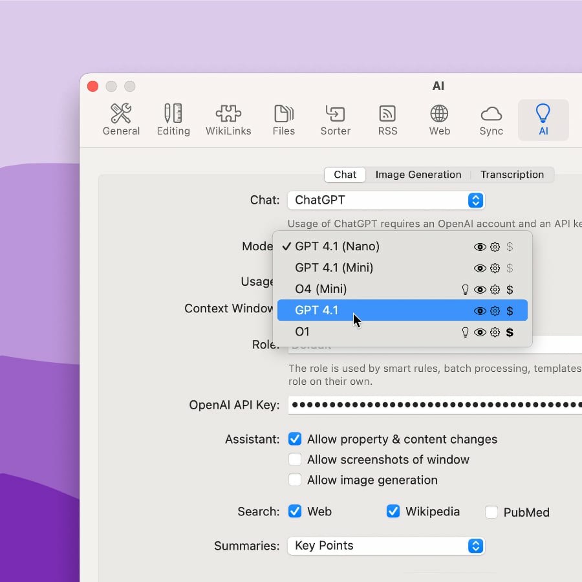Enable the PubMed search checkbox
The height and width of the screenshot is (582, 582).
(x=491, y=512)
